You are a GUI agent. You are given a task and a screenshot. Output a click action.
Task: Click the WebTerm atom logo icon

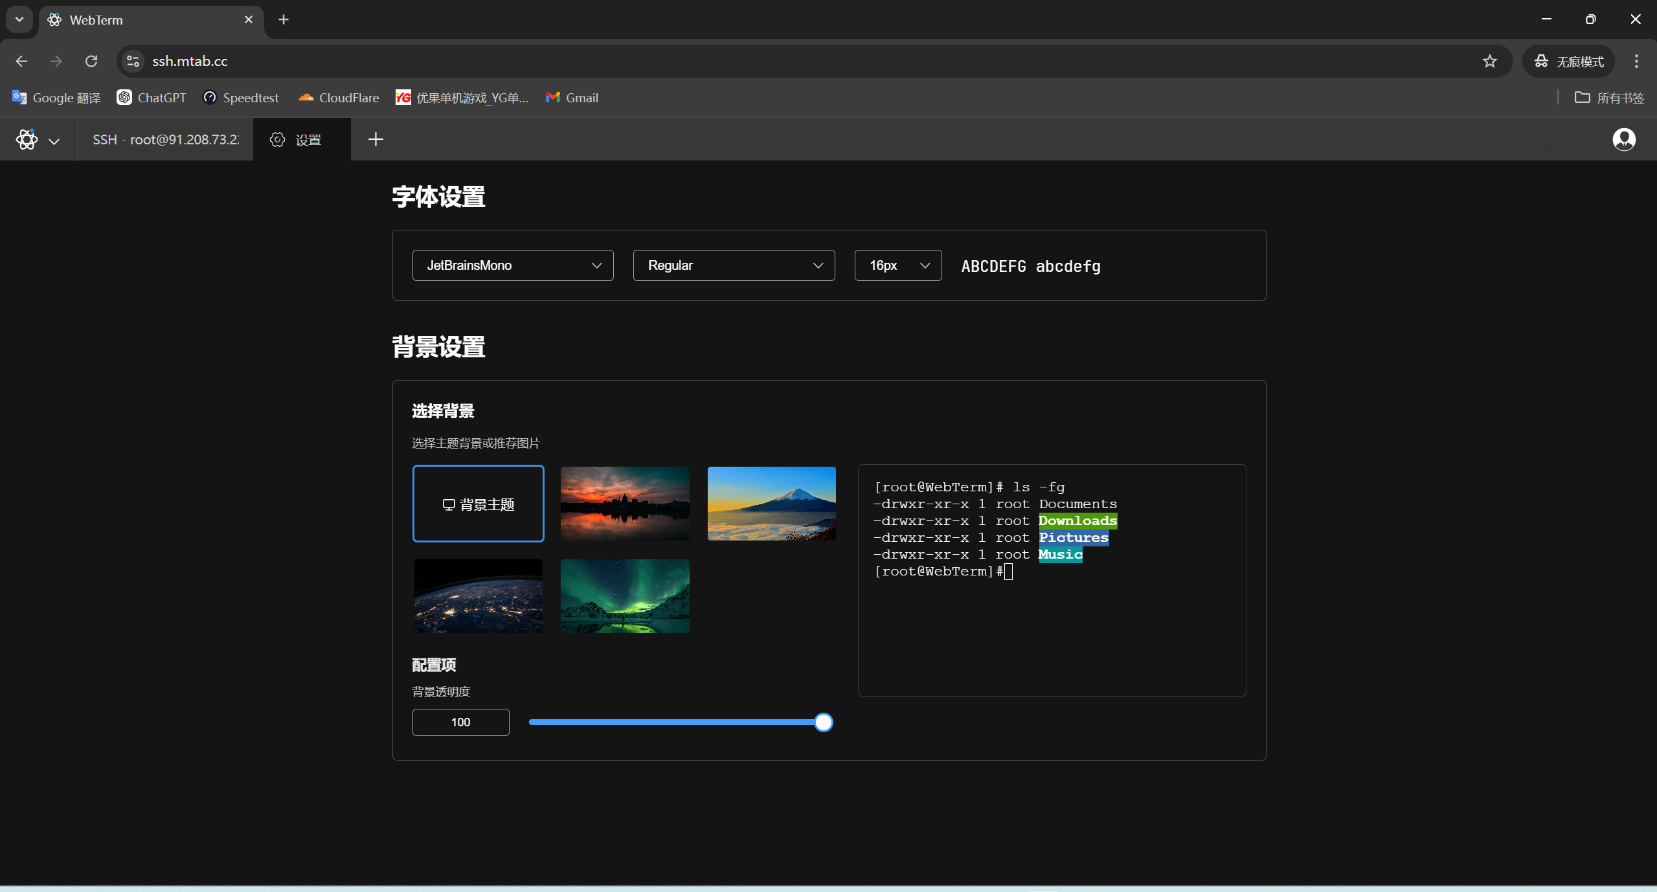[27, 139]
